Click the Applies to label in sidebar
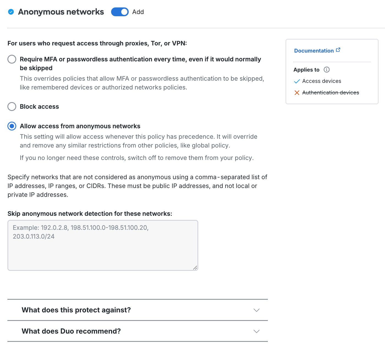The width and height of the screenshot is (385, 349). pos(306,70)
